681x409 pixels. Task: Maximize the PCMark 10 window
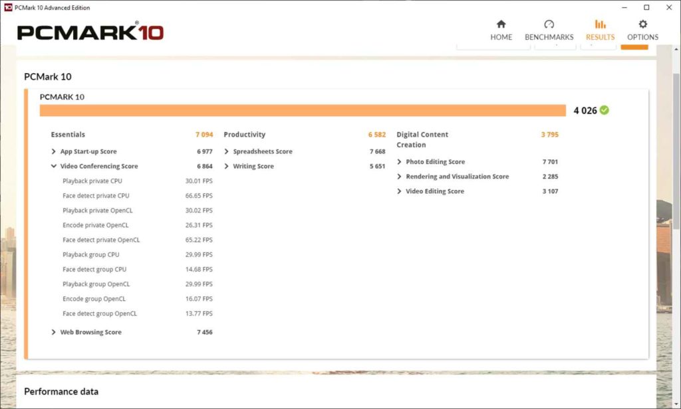point(646,7)
